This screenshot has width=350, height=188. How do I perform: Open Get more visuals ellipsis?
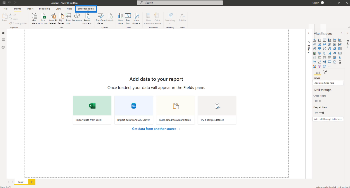[x=330, y=66]
